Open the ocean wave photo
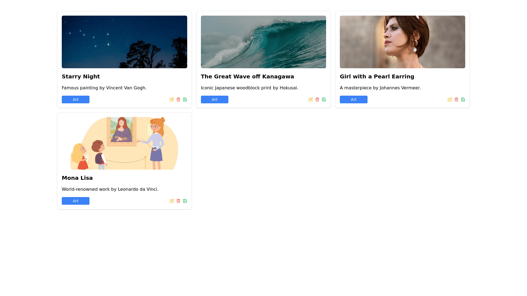This screenshot has width=527, height=296. pyautogui.click(x=263, y=42)
